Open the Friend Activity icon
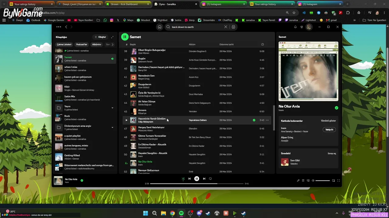The image size is (389, 218). point(301,27)
